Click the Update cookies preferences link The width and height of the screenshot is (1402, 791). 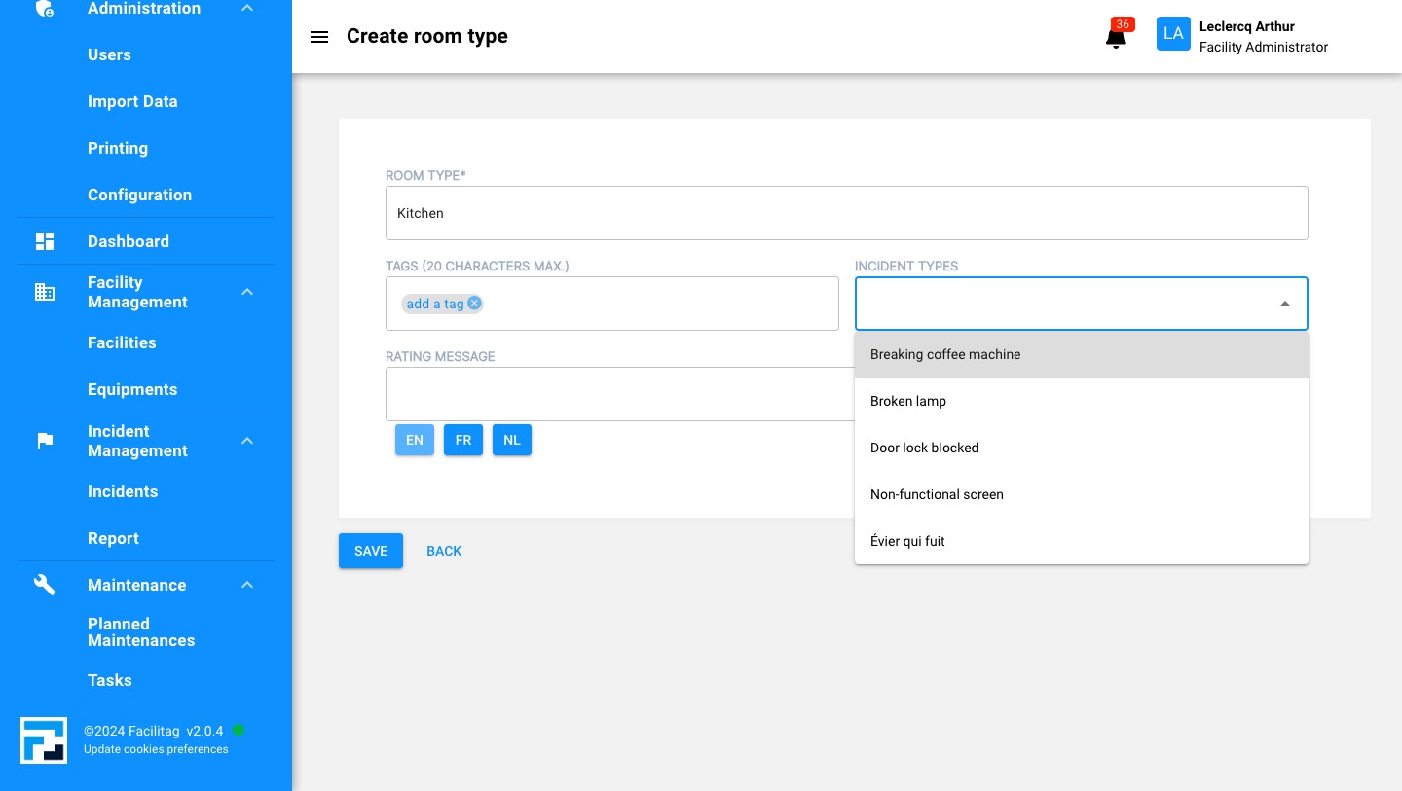[x=156, y=749]
